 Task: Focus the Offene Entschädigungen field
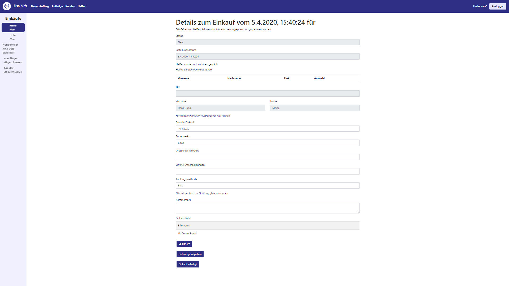(x=267, y=171)
